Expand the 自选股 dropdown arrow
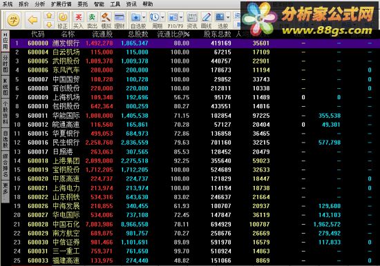 144,17
